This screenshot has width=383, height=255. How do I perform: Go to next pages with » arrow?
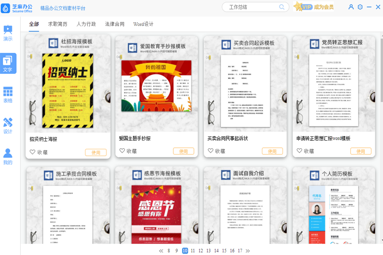[x=248, y=251]
